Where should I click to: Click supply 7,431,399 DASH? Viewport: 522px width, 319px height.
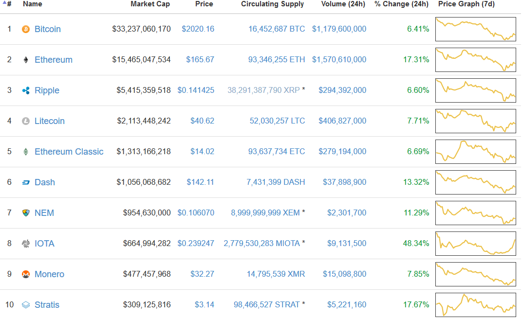pos(276,182)
